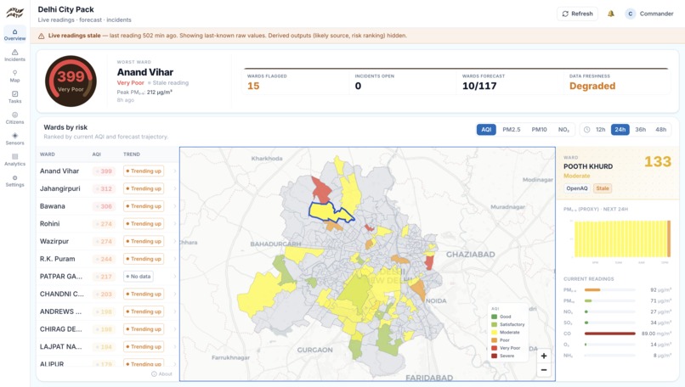Screen dimensions: 685x387
Task: Click the notifications bell icon
Action: [x=611, y=14]
